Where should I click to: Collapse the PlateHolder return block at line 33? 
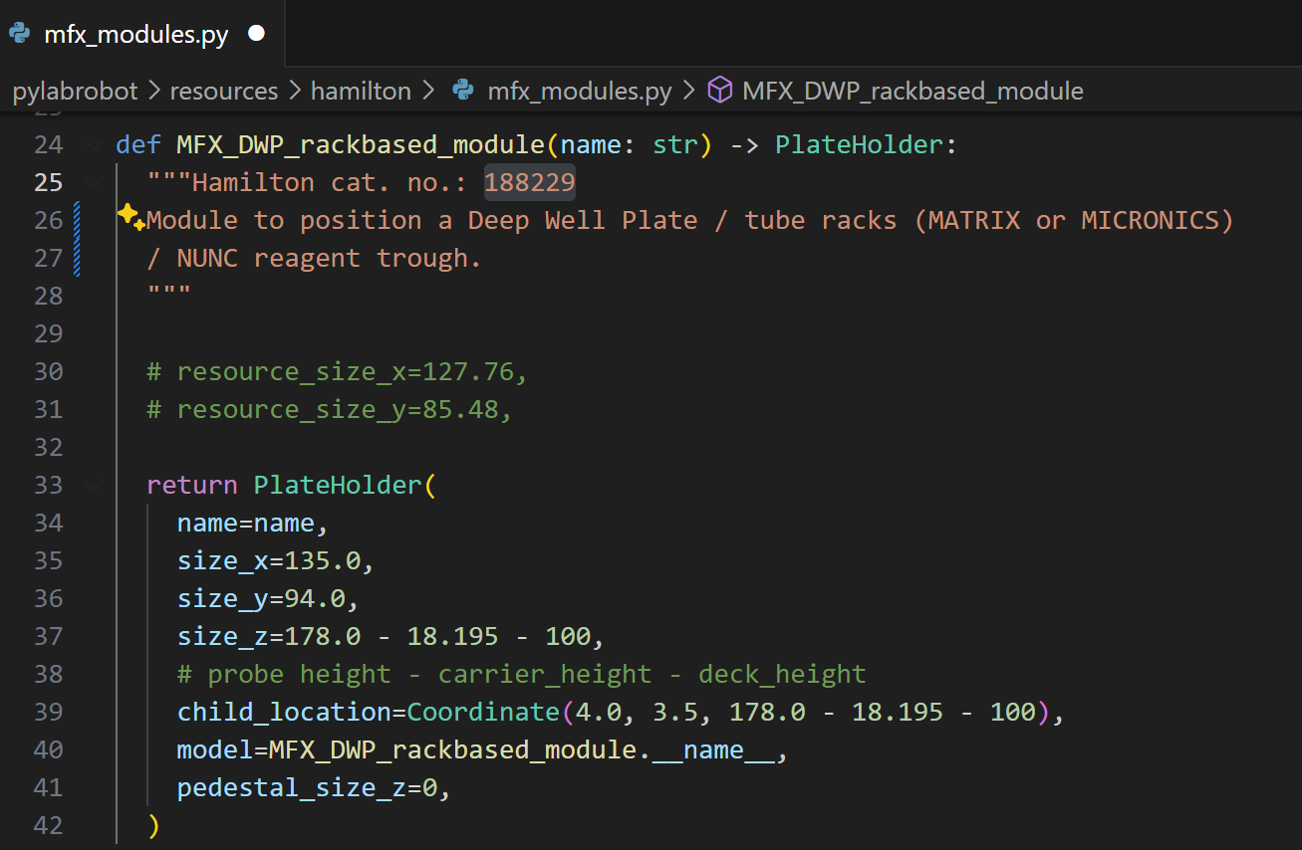(94, 486)
